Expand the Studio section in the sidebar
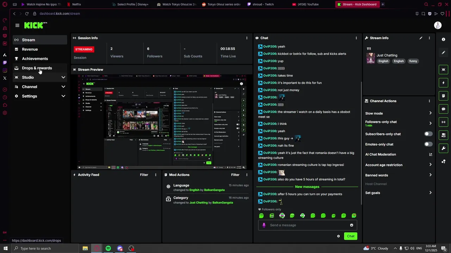The height and width of the screenshot is (253, 451). (x=40, y=77)
